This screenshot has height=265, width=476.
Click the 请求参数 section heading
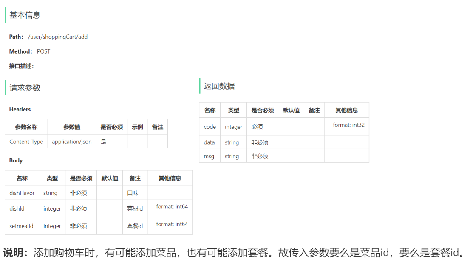pyautogui.click(x=25, y=88)
